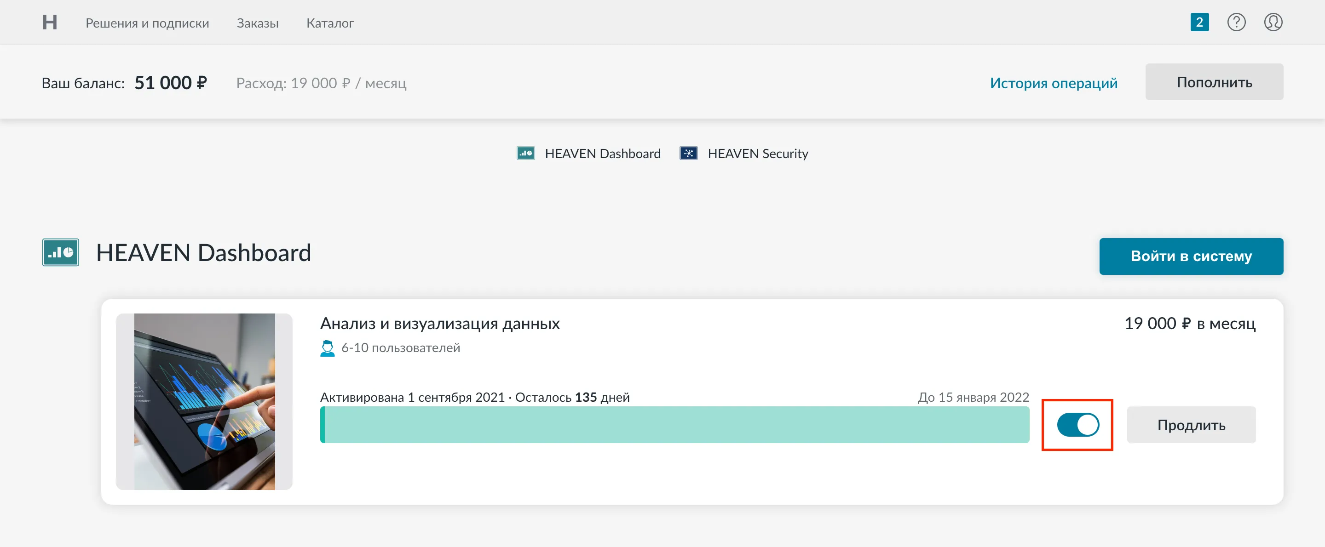Viewport: 1325px width, 547px height.
Task: Open Решения и подписки menu
Action: click(x=147, y=23)
